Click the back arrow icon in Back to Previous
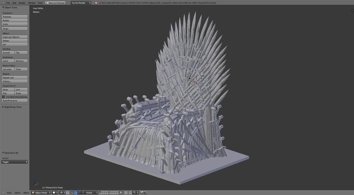The image size is (354, 195). click(47, 3)
